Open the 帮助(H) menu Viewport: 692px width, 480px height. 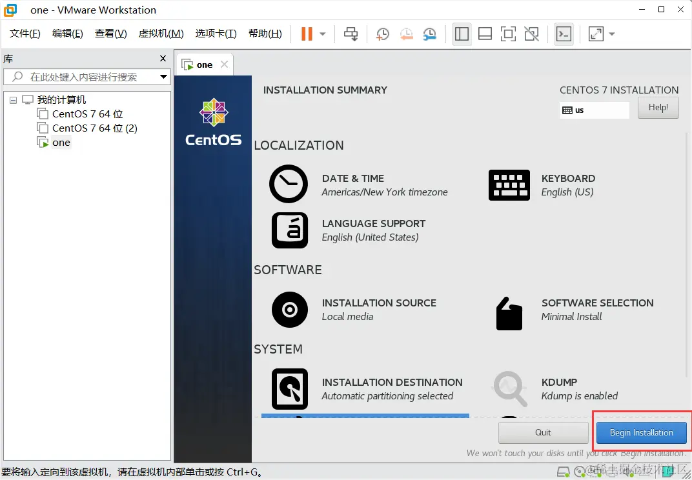[x=265, y=34]
